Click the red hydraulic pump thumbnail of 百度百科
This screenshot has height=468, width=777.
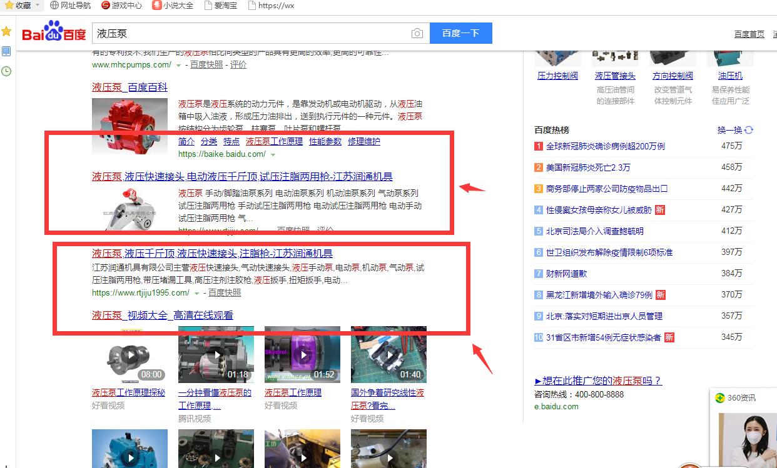click(129, 126)
